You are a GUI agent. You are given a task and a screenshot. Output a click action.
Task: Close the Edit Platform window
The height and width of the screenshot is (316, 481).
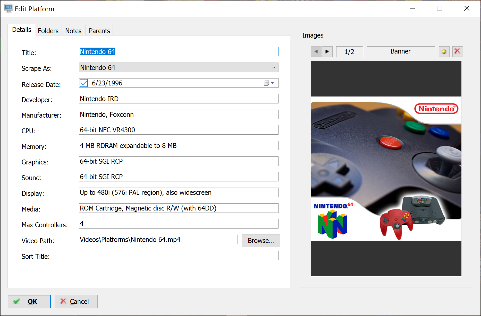click(x=467, y=8)
